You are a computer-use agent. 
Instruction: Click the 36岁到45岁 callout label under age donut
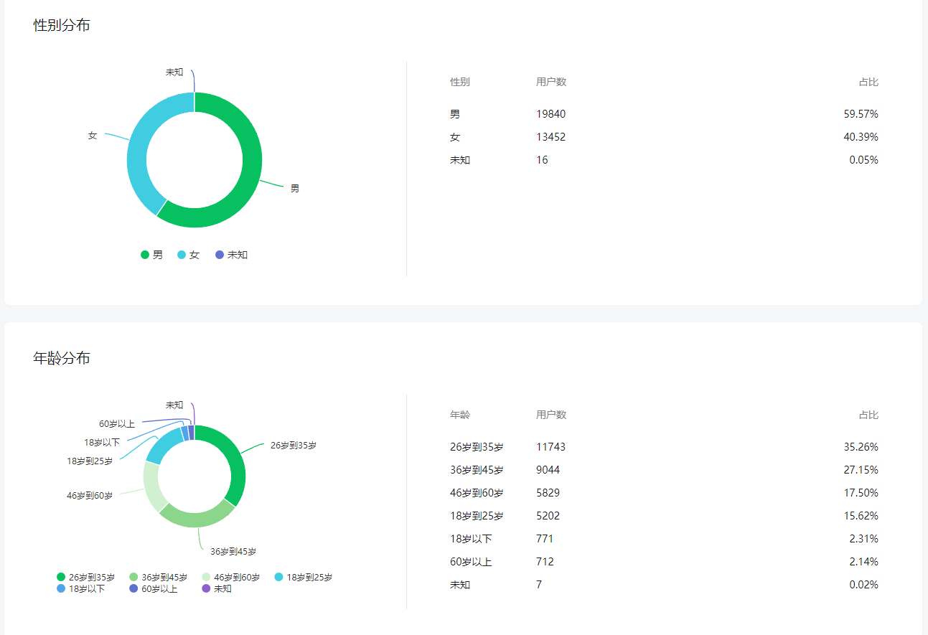[x=233, y=552]
